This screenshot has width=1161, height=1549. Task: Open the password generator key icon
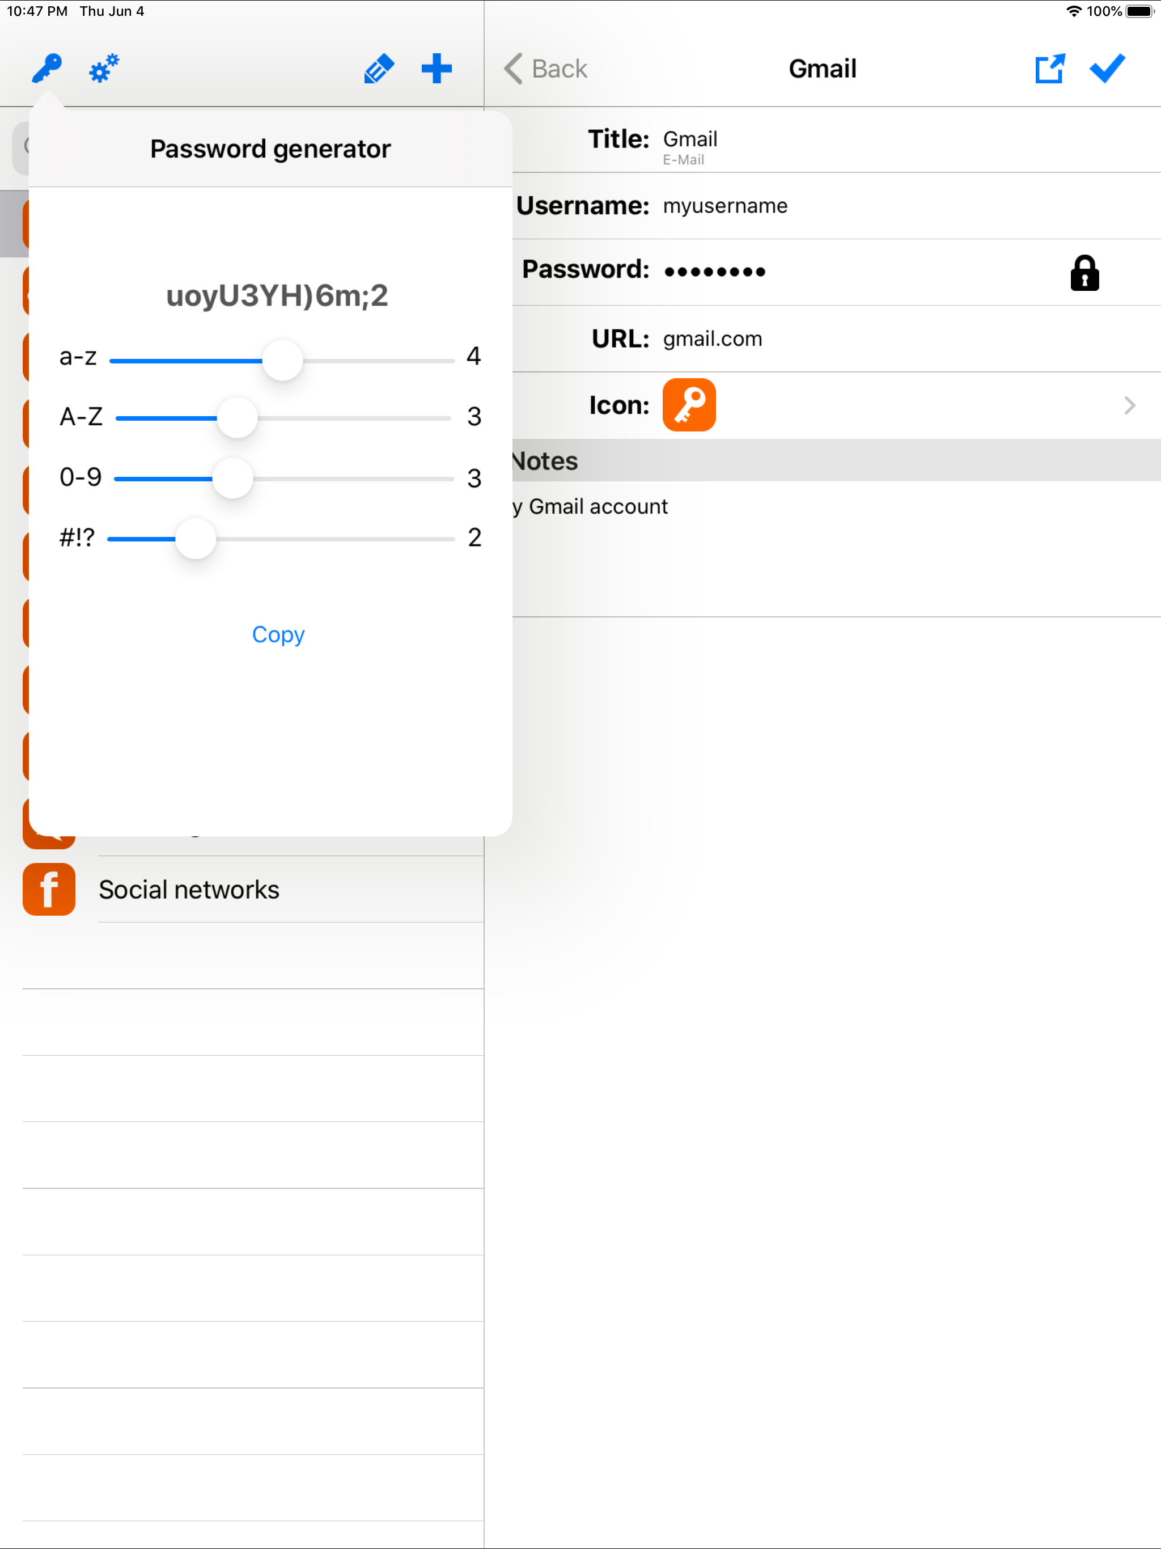click(47, 69)
